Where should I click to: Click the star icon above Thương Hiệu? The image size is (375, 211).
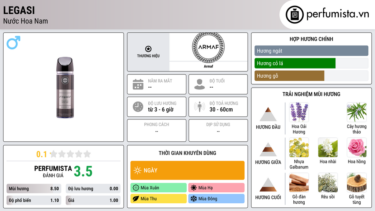tap(148, 49)
